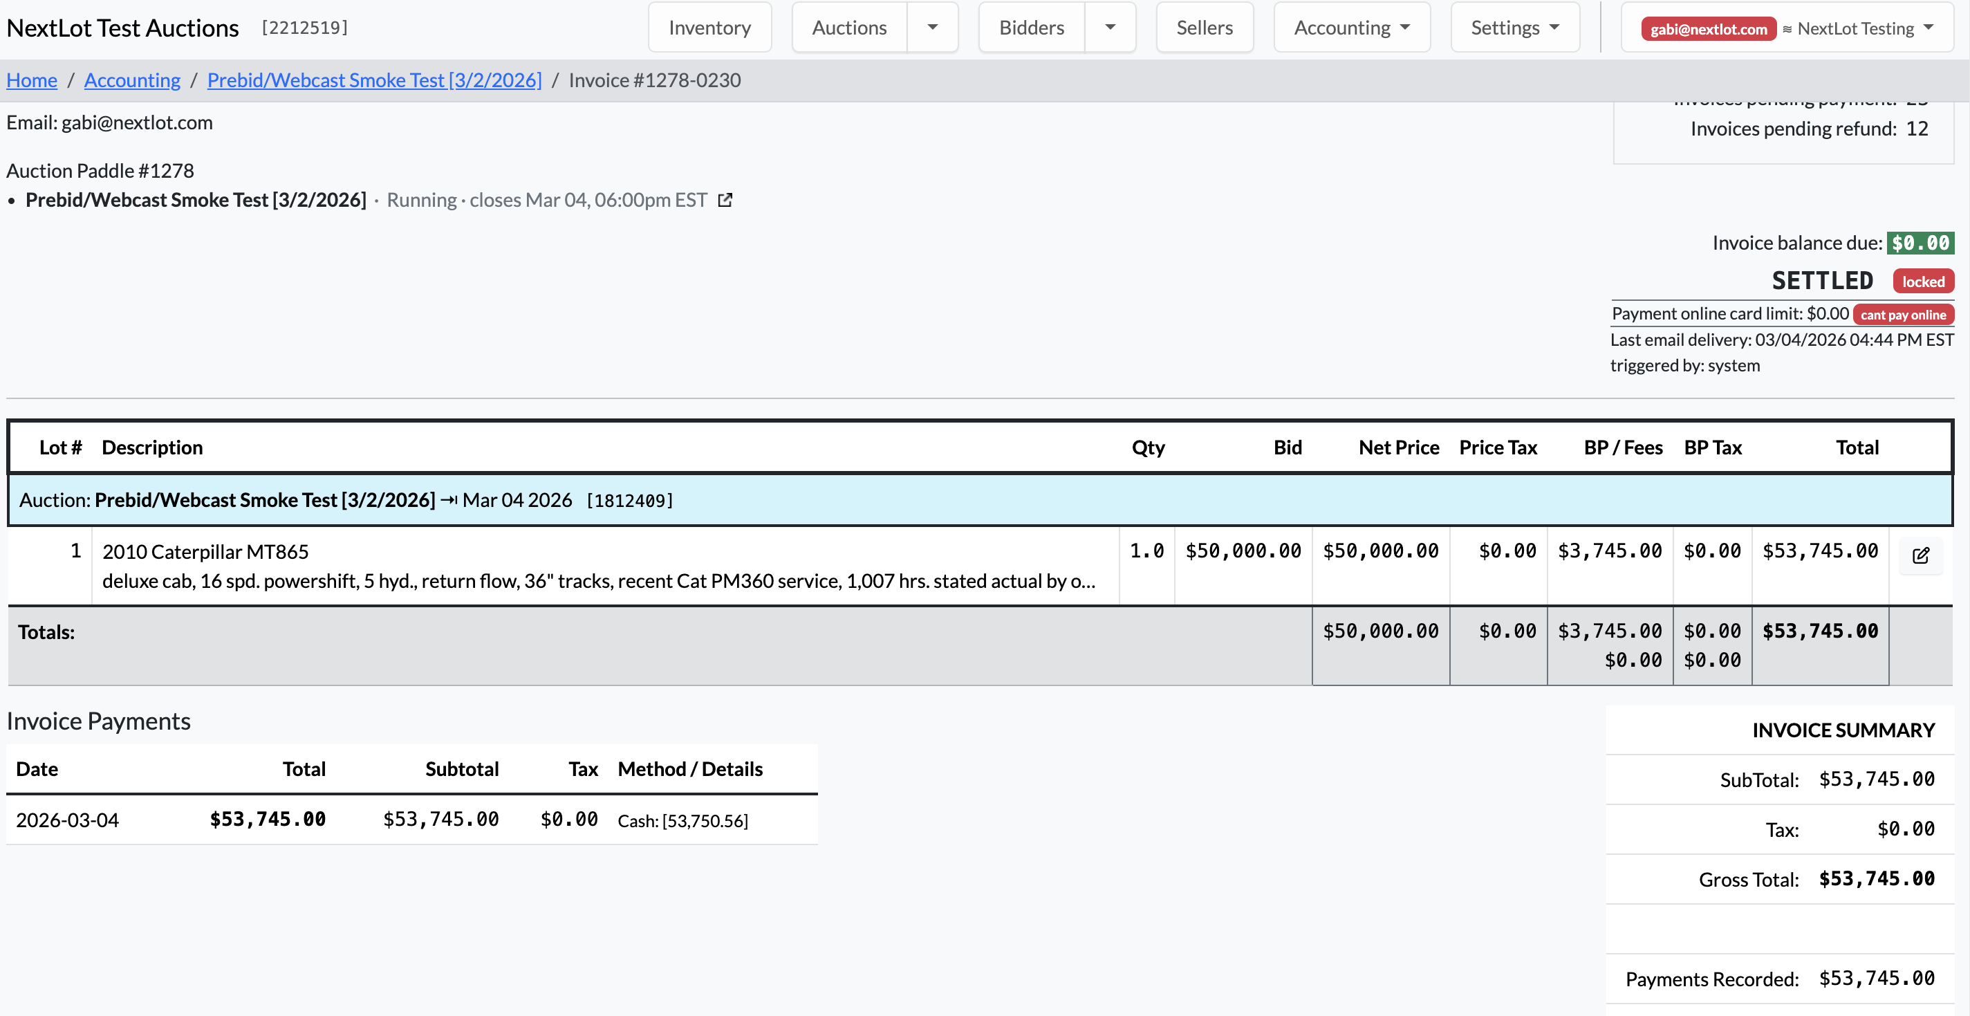1970x1016 pixels.
Task: Click Payment online card limit: $0.00
Action: click(x=1730, y=314)
